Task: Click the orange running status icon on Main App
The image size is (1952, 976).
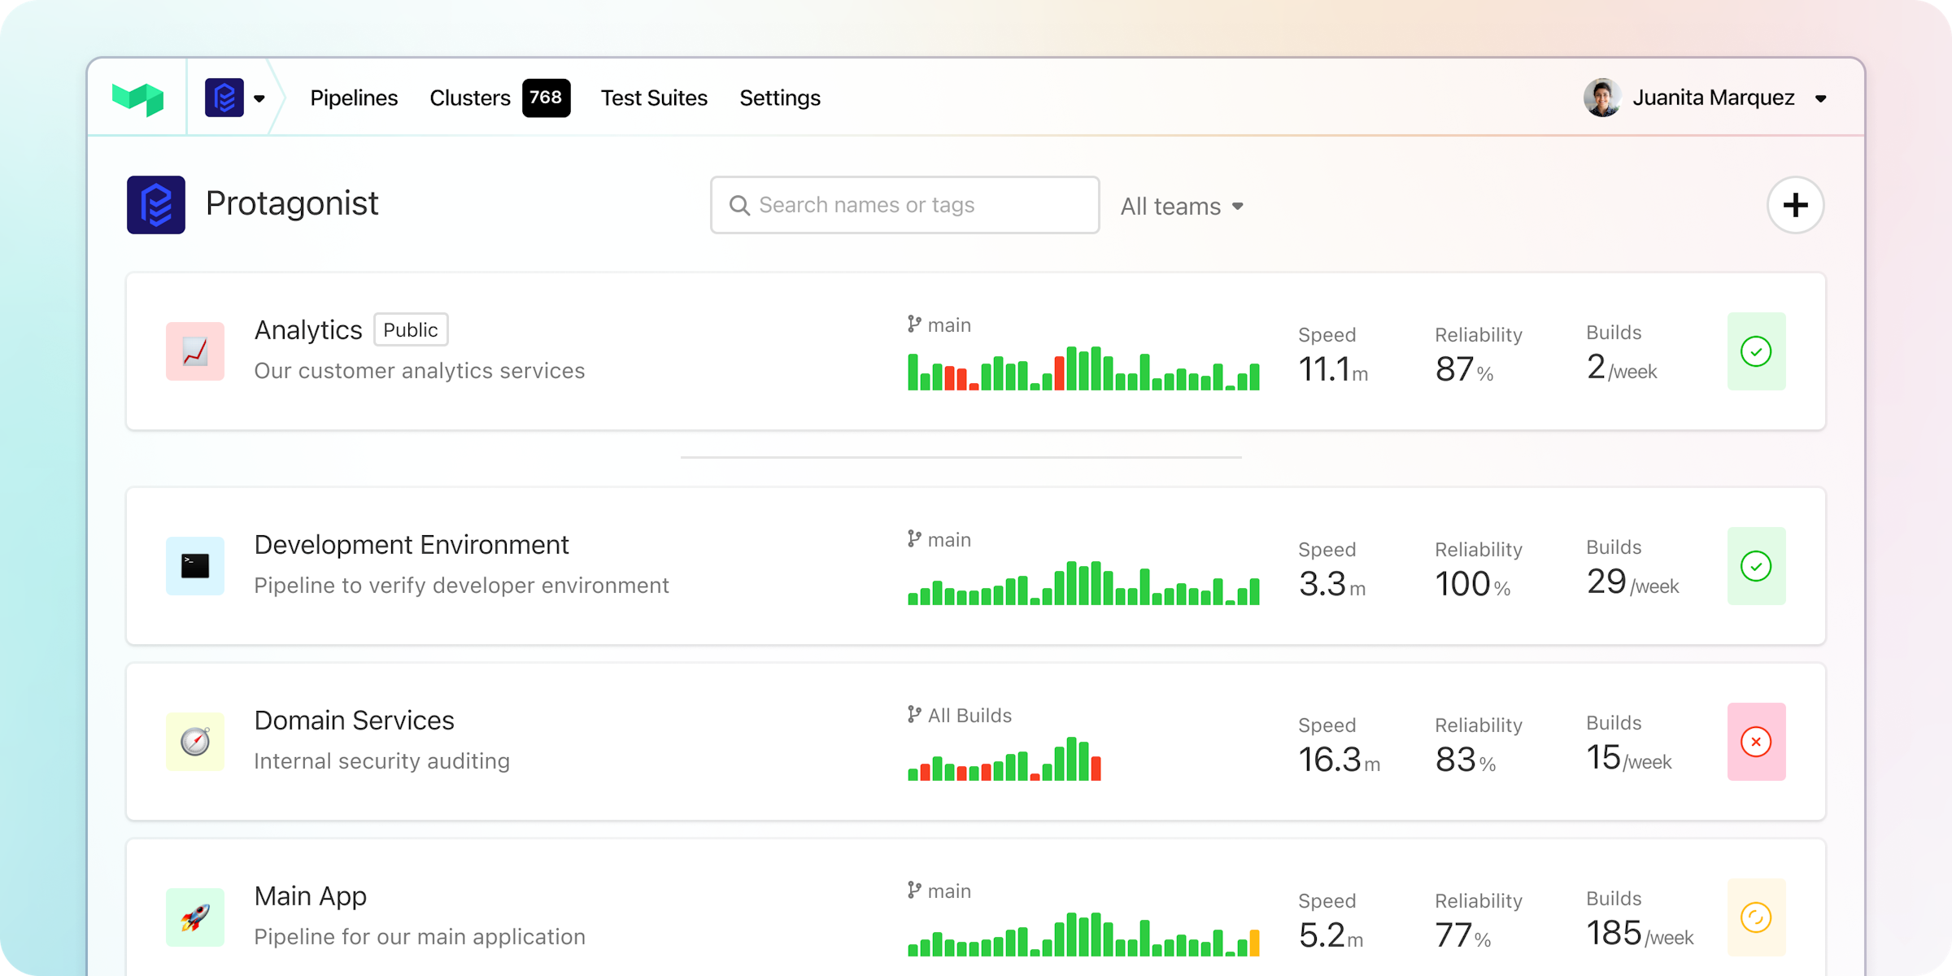Action: coord(1757,917)
